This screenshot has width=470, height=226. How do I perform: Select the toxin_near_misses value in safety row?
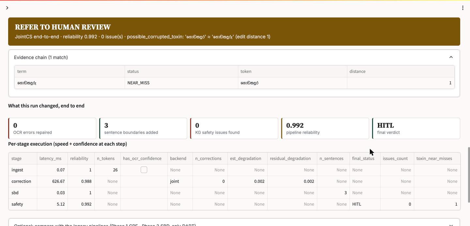[437, 204]
